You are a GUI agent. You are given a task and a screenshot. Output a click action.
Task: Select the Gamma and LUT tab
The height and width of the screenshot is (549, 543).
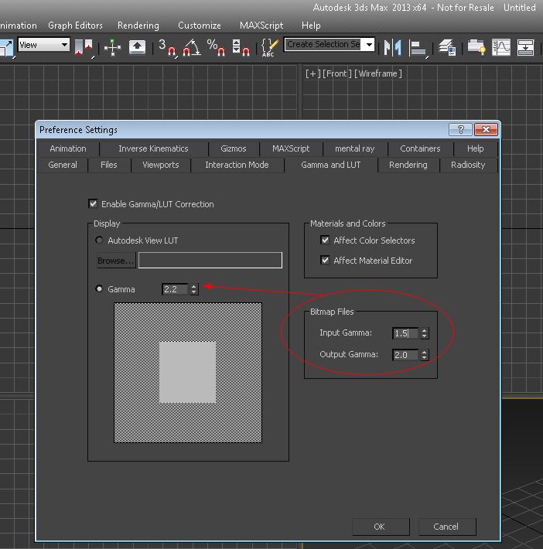331,165
